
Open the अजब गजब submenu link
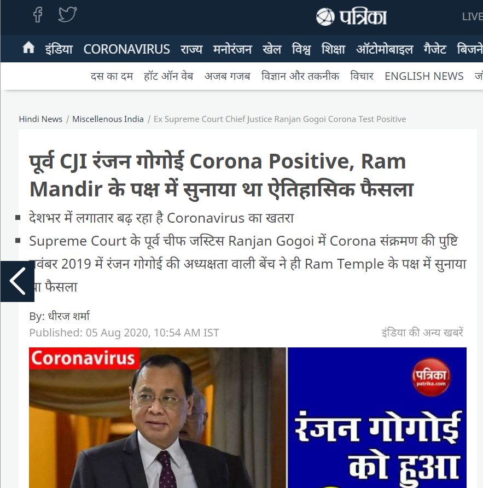click(227, 76)
